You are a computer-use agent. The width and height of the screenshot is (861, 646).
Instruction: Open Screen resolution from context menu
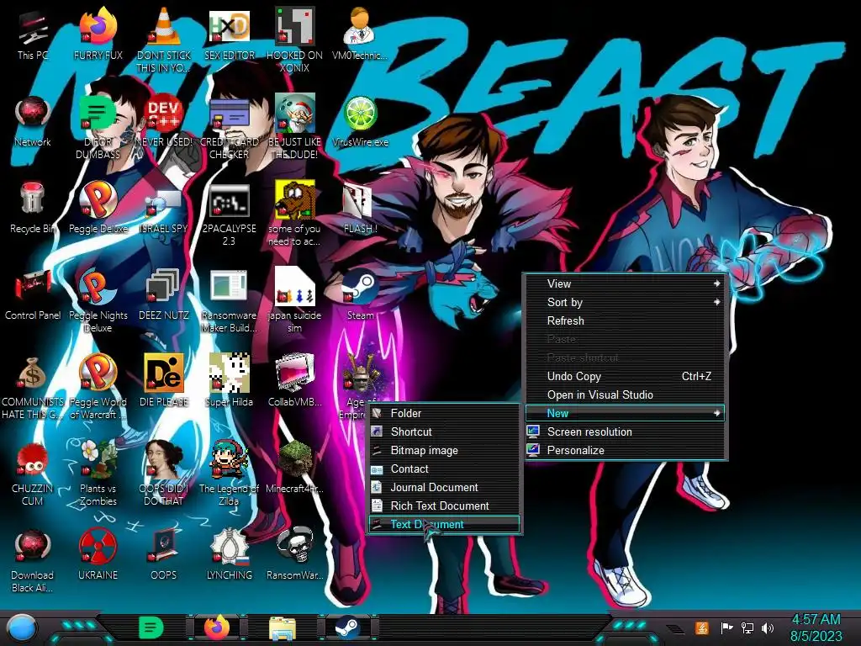626,432
